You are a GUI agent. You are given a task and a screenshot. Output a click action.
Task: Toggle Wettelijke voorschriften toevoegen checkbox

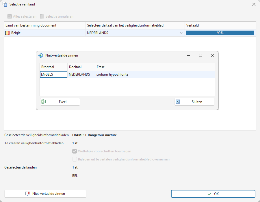point(75,151)
